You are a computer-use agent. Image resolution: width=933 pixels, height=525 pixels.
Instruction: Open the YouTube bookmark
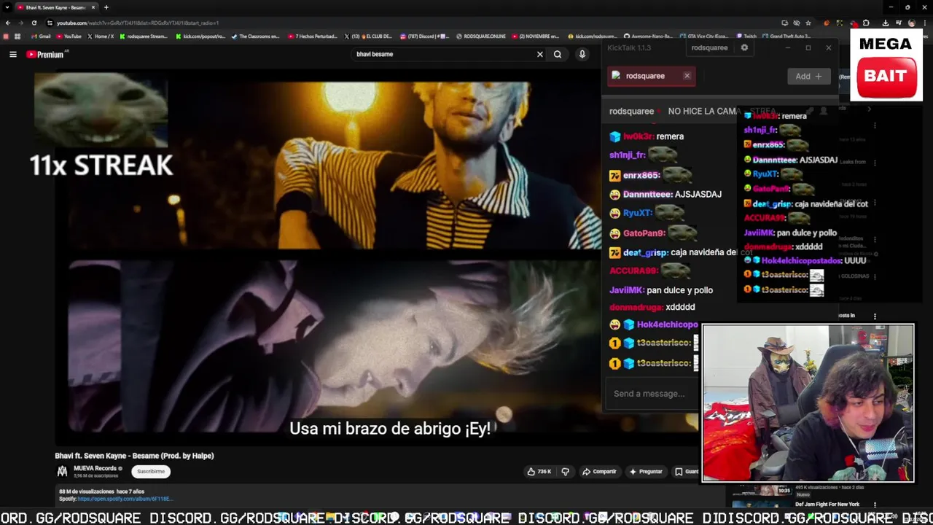[69, 36]
